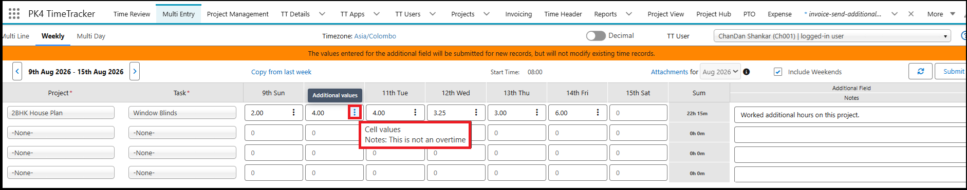967x190 pixels.
Task: Click the attachments info icon
Action: point(747,72)
